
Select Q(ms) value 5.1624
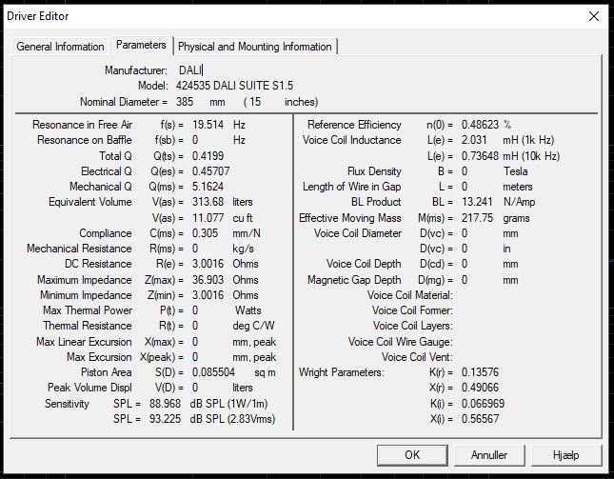coord(208,187)
